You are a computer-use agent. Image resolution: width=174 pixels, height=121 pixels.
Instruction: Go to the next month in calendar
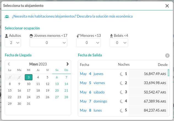tap(67, 64)
